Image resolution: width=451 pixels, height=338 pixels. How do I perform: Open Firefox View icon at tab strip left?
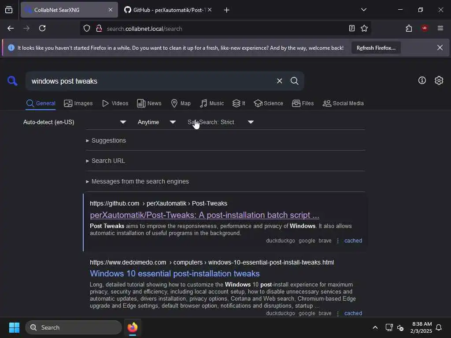click(9, 10)
